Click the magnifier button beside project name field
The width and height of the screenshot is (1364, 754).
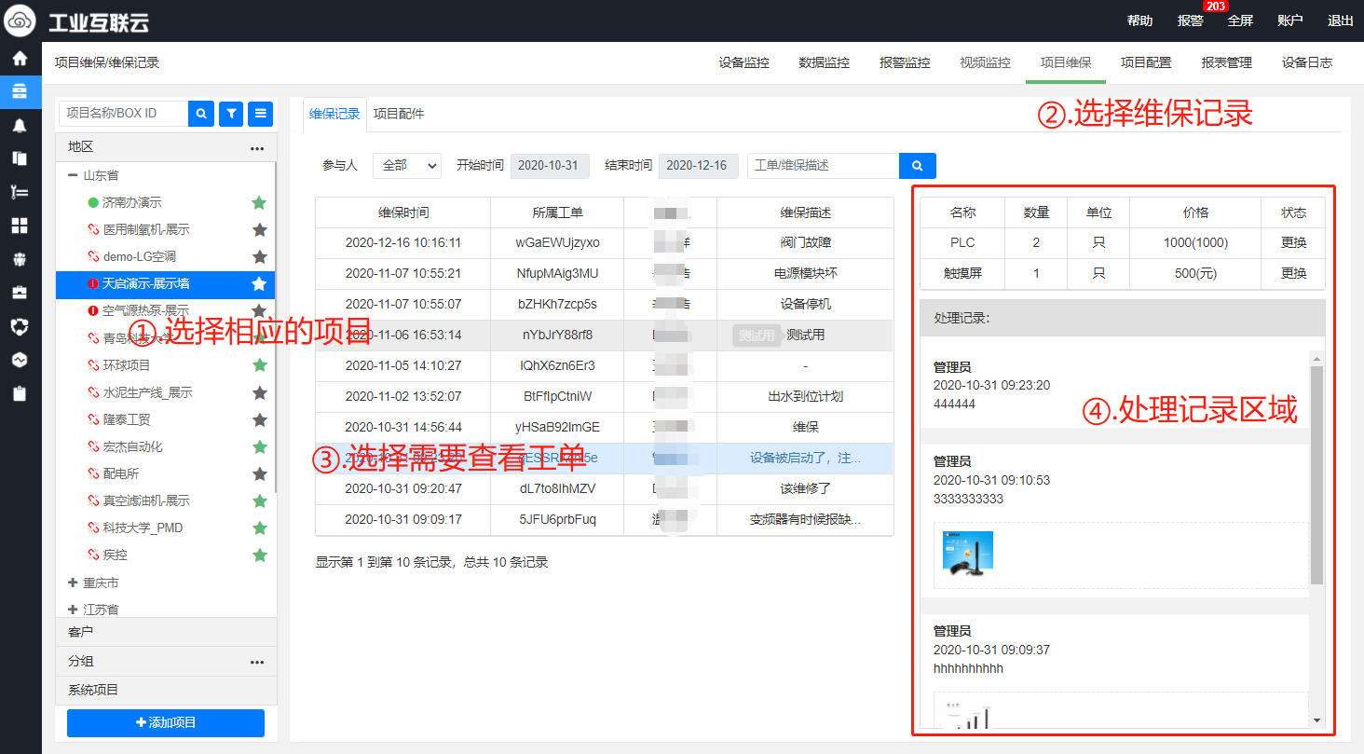(201, 114)
